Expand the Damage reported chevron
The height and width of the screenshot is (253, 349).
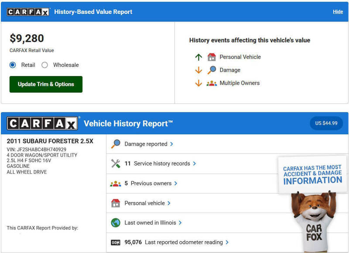[x=171, y=144]
